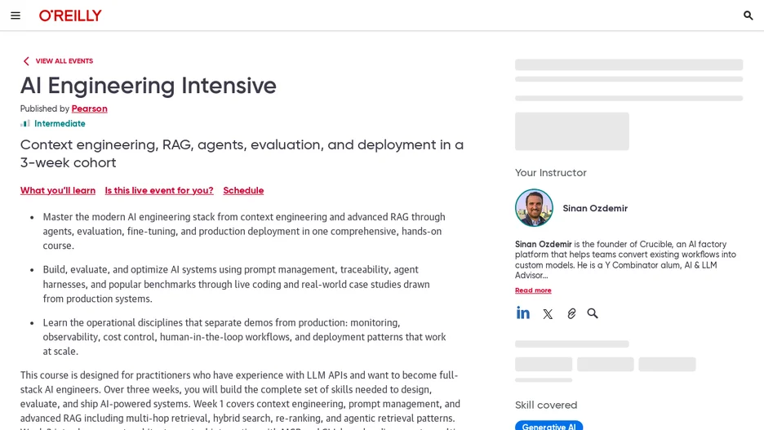Open Sinan Ozdemir's LinkedIn profile icon
Image resolution: width=764 pixels, height=430 pixels.
tap(523, 313)
